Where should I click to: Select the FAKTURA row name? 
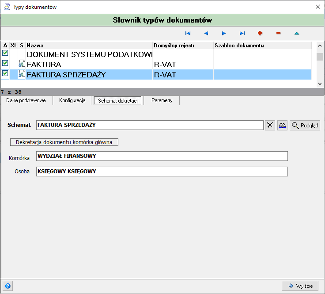44,65
